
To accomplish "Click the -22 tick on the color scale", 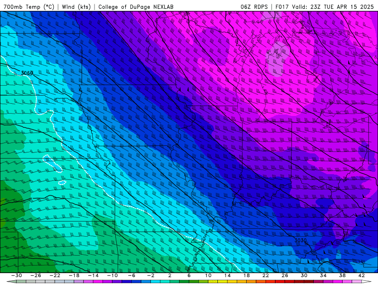I will (x=55, y=275).
